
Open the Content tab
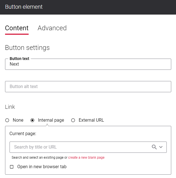coord(17,28)
